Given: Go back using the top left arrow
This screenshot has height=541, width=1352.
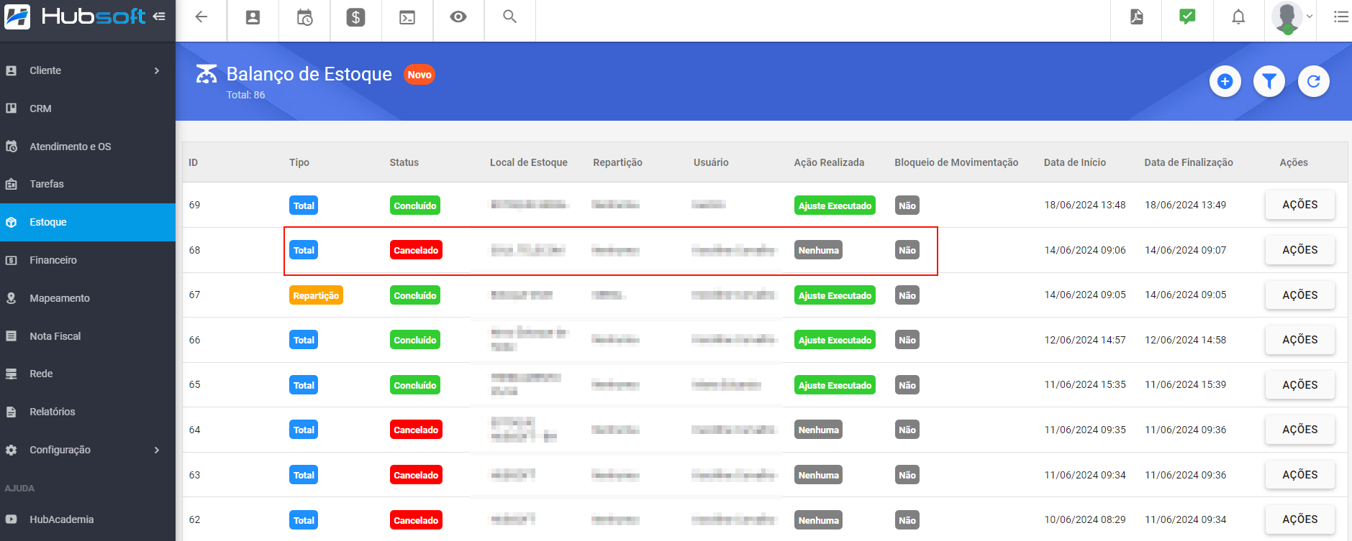Looking at the screenshot, I should tap(201, 17).
